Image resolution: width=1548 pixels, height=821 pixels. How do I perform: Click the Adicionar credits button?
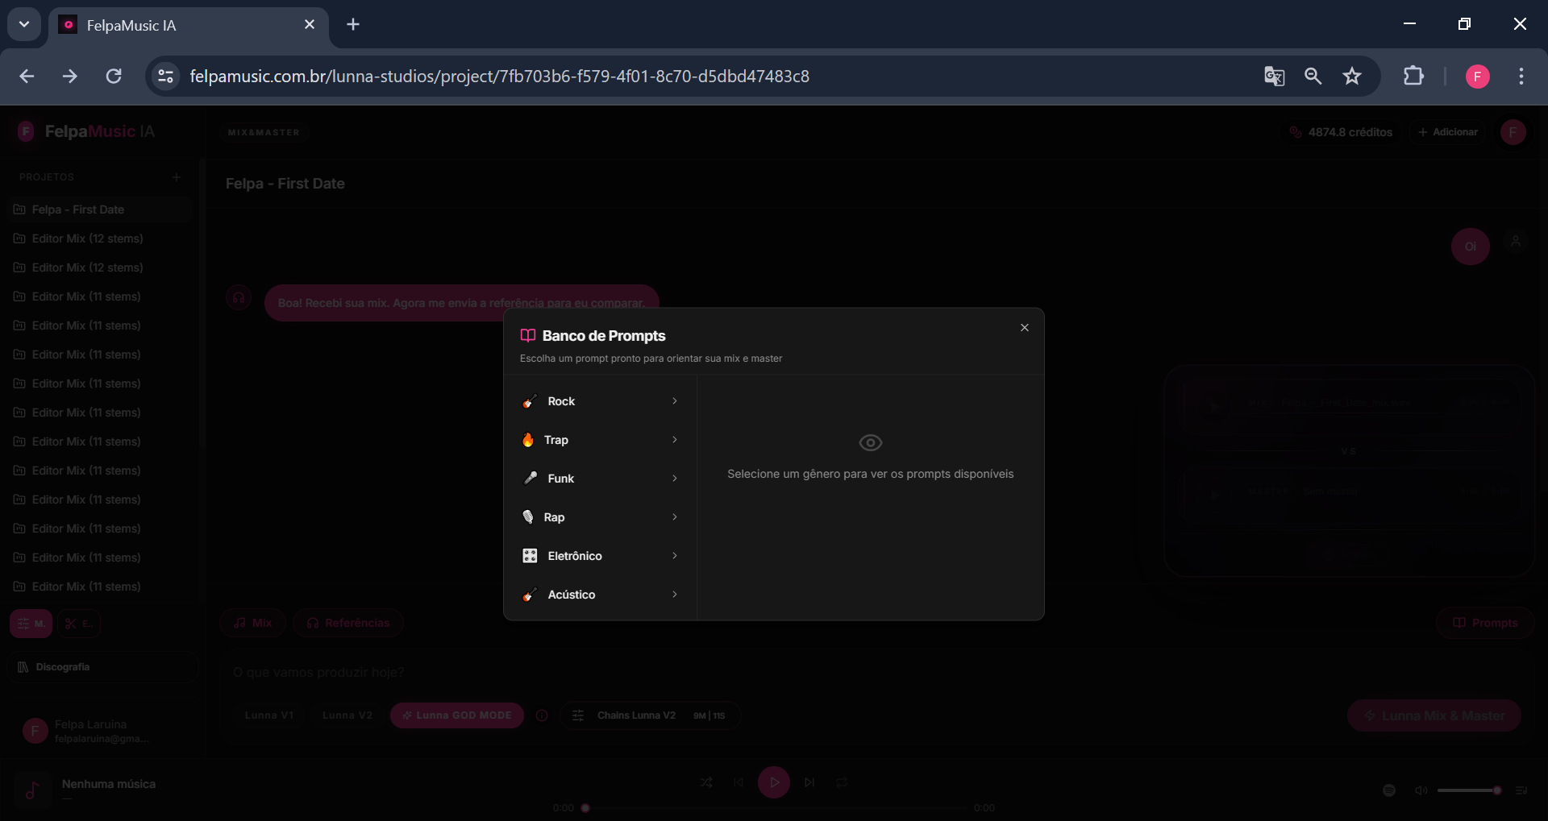point(1448,132)
